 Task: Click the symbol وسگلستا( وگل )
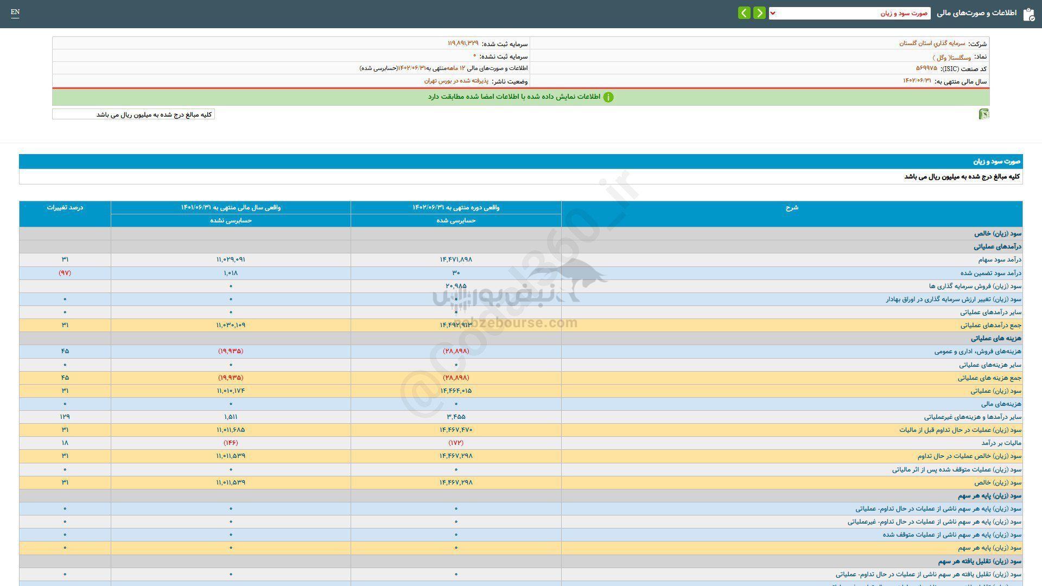click(952, 57)
